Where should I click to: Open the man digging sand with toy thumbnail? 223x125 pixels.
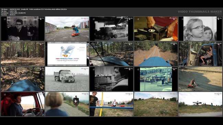coord(200,79)
